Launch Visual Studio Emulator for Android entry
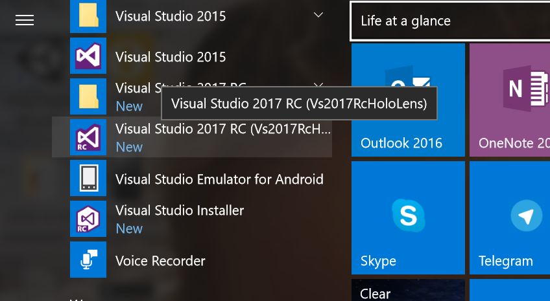The image size is (550, 301). [x=219, y=179]
